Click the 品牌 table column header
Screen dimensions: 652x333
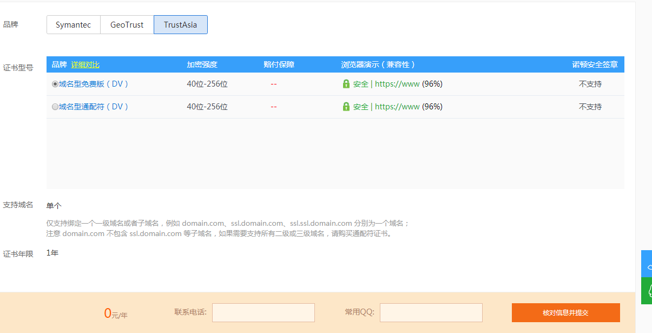pos(60,64)
